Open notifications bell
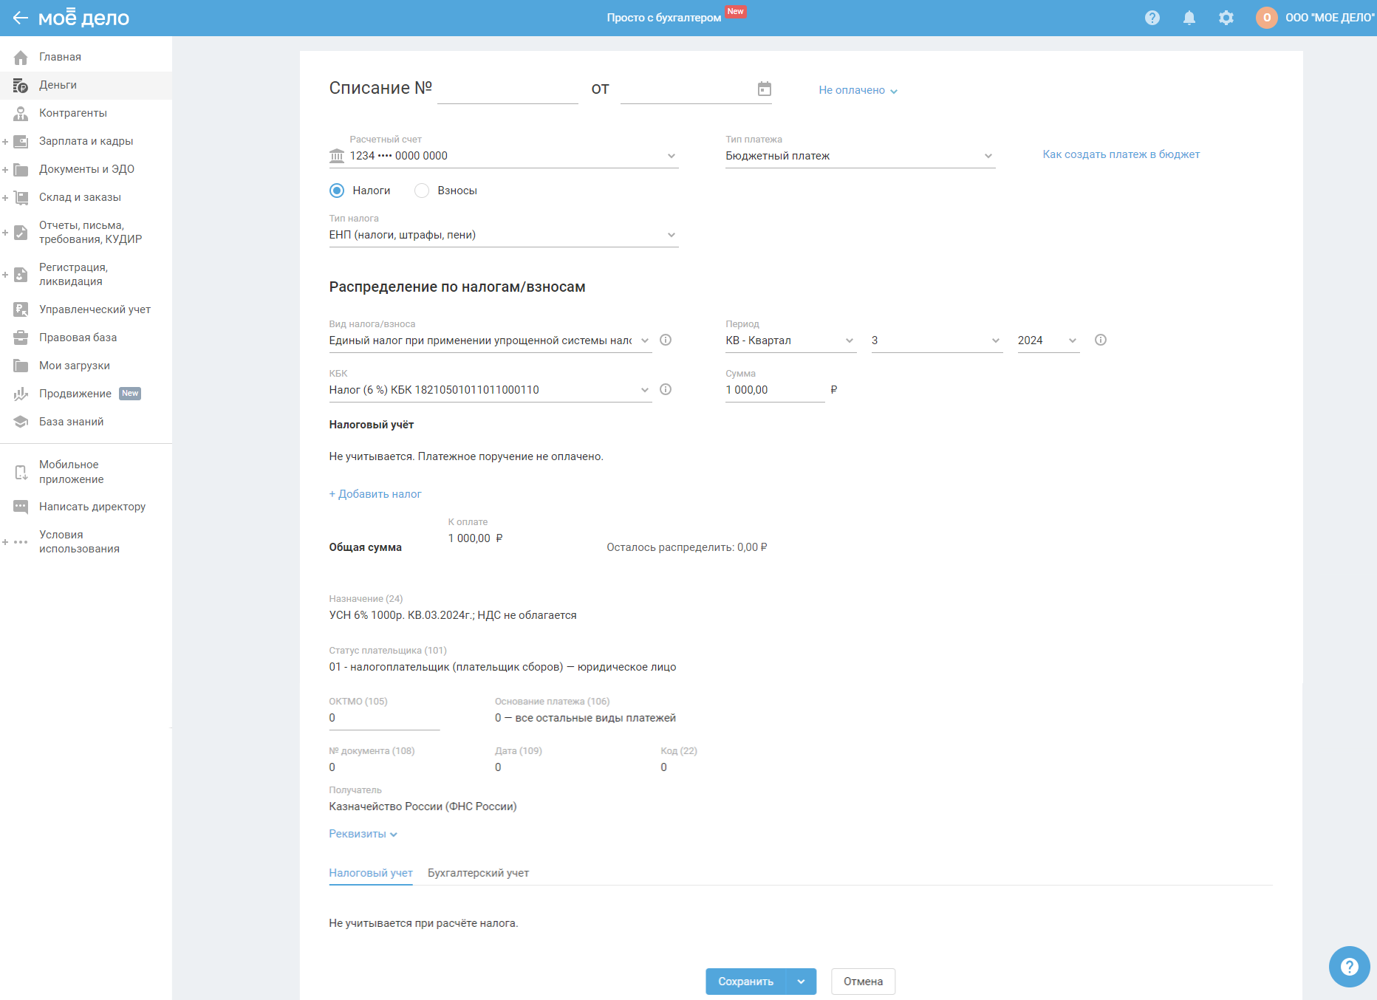Screen dimensions: 1377x1000 tap(1189, 18)
